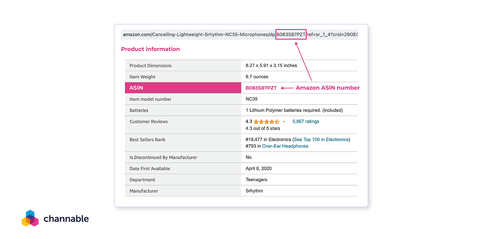Screen dimensions: 479x239
Task: Select the NC35 model number value
Action: (x=252, y=99)
